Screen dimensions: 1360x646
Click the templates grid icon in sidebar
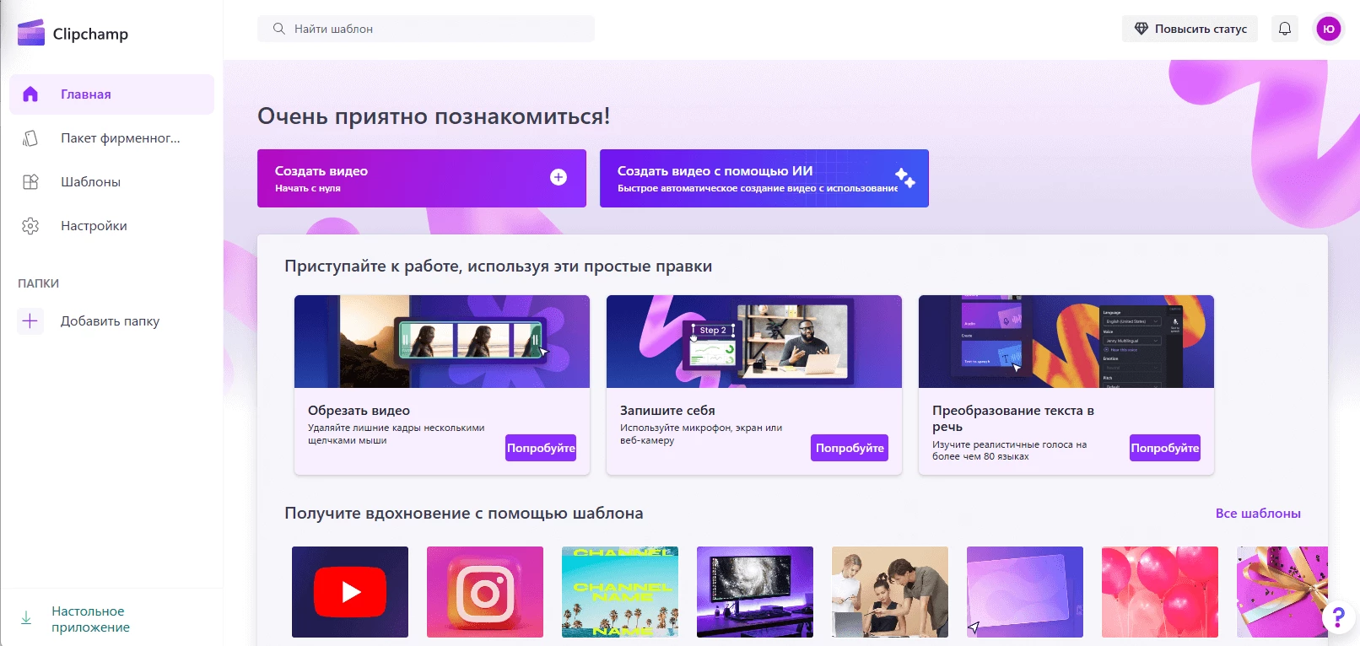coord(30,182)
